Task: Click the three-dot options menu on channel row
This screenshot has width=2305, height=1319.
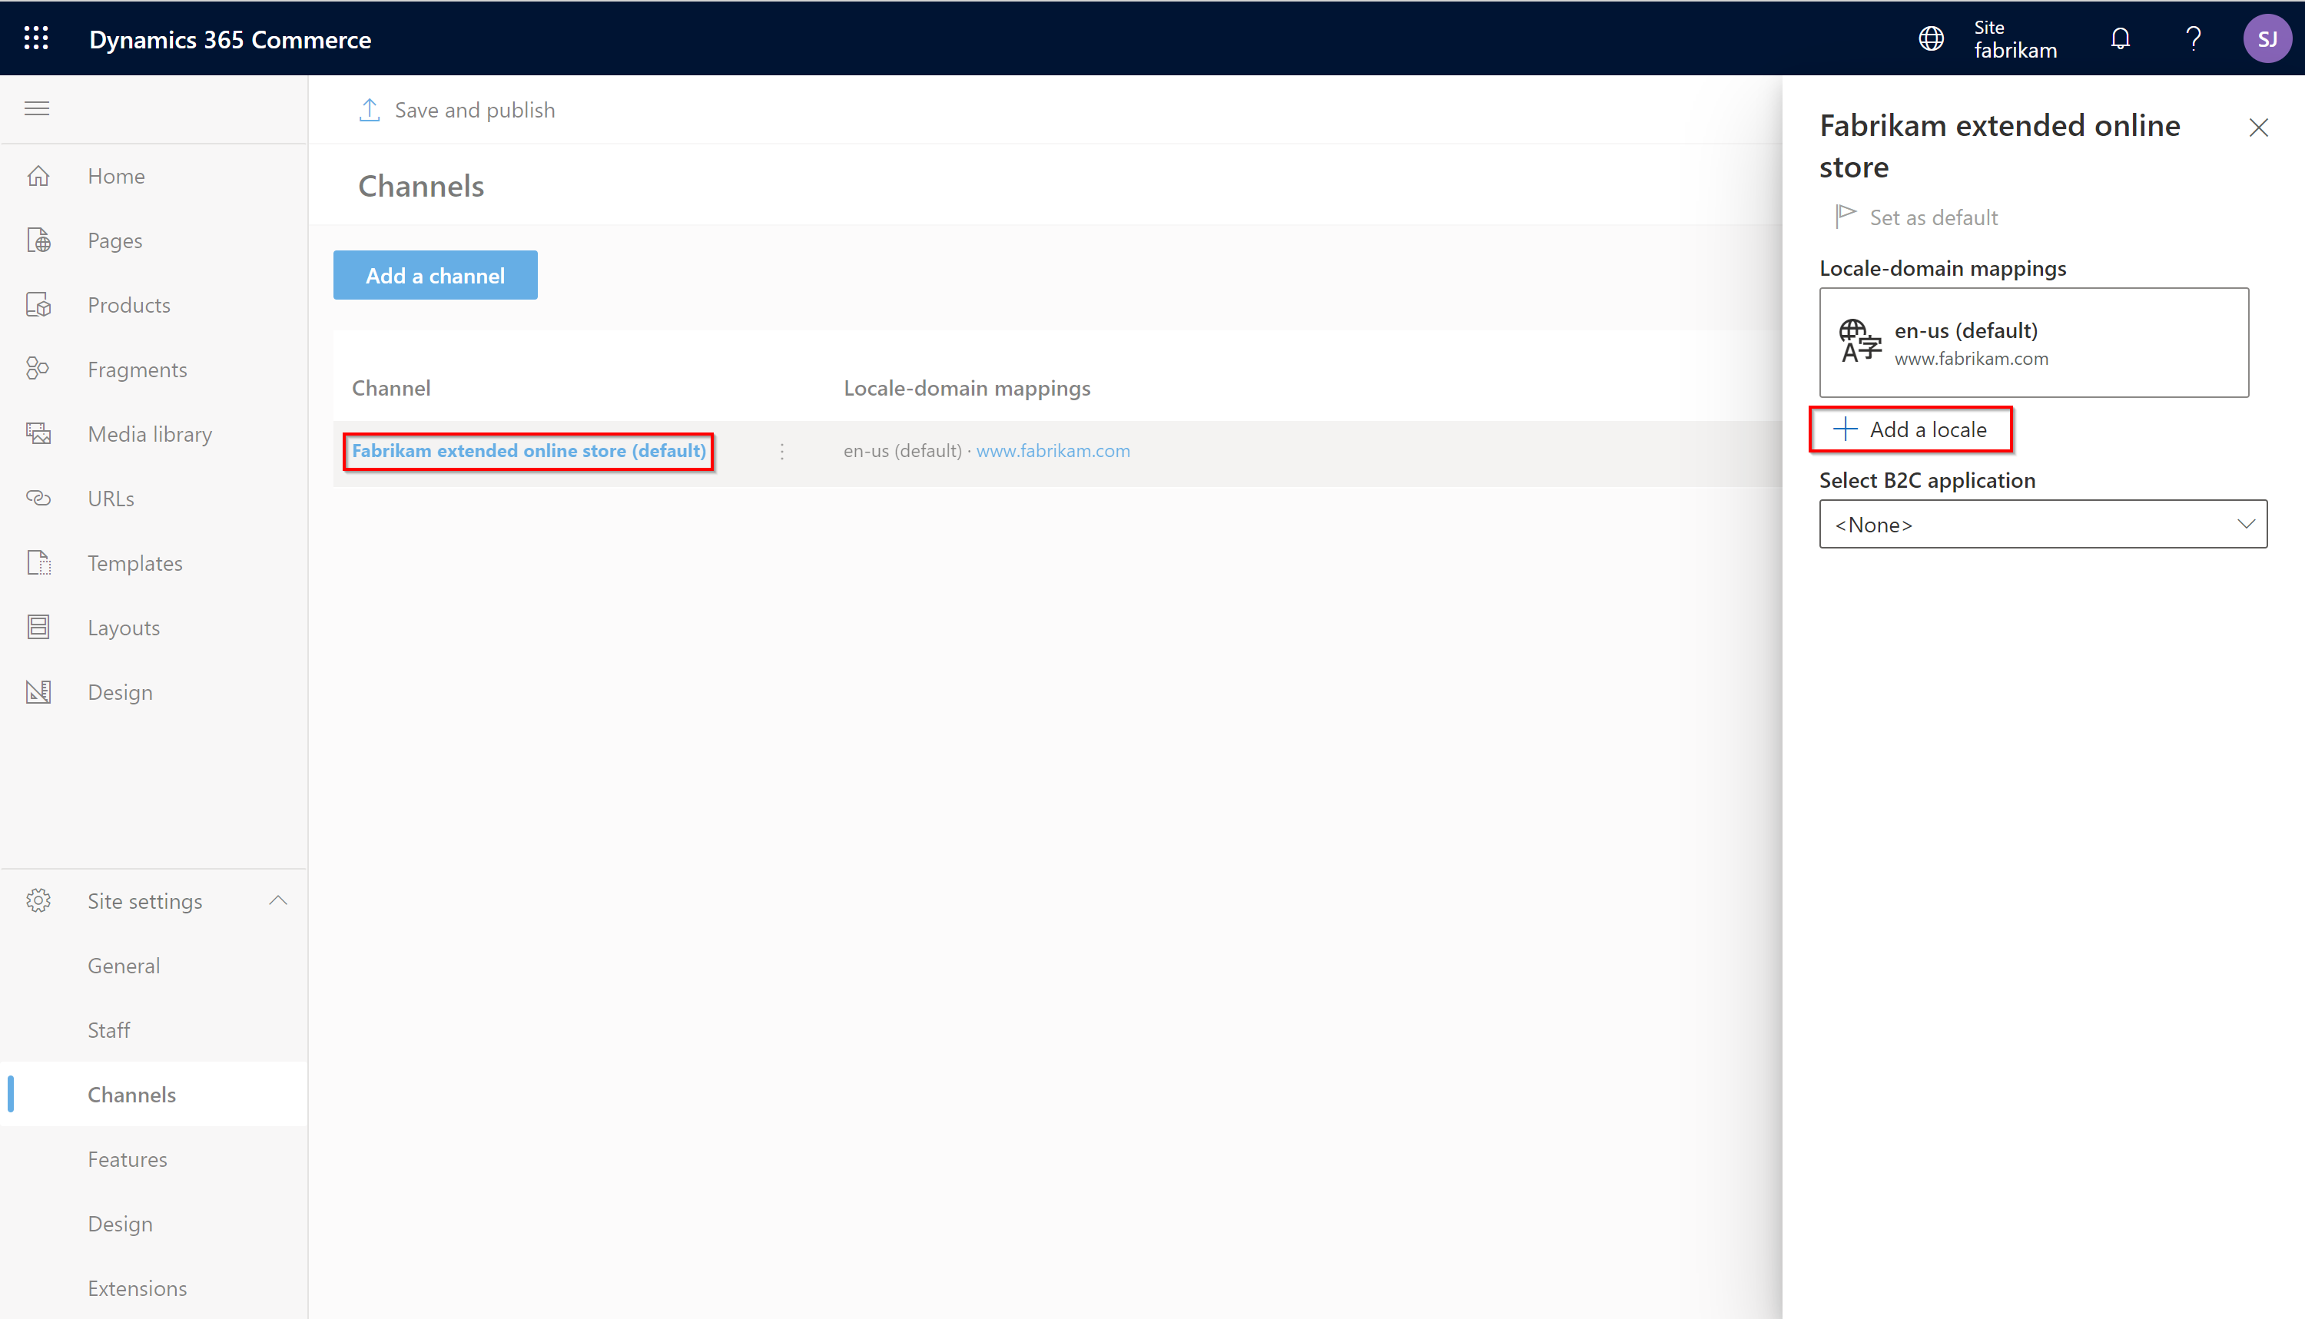Action: pos(782,451)
